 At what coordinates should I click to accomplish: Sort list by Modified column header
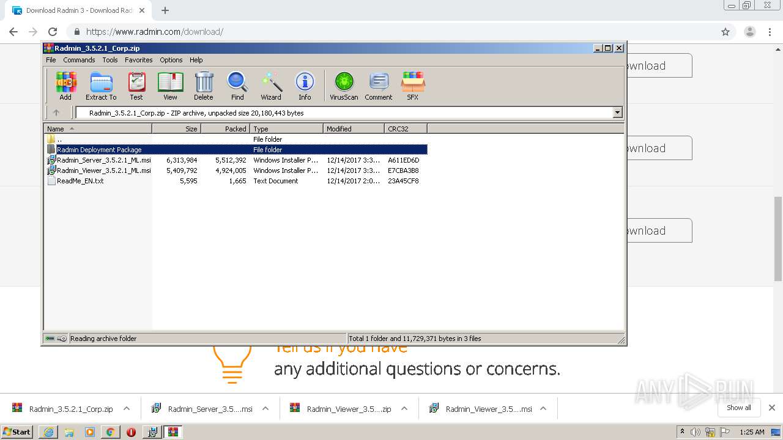point(354,129)
